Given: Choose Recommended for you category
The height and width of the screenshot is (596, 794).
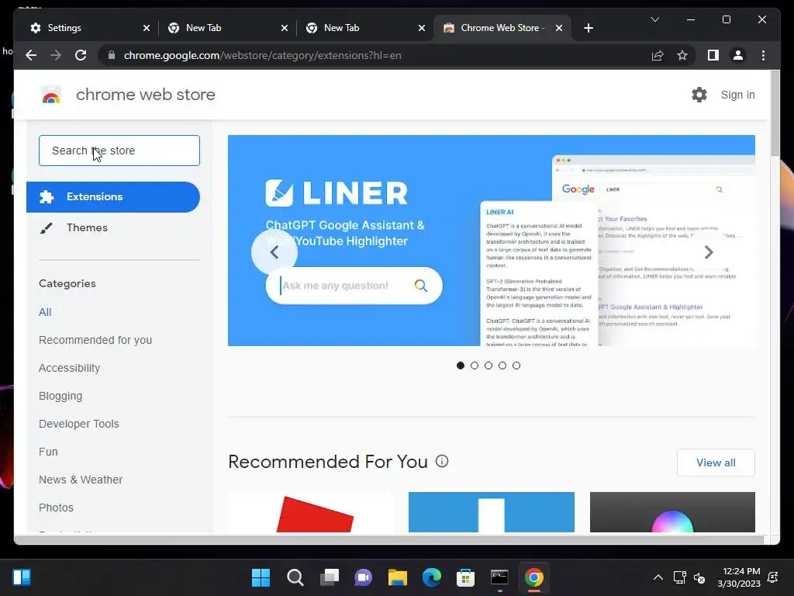Looking at the screenshot, I should (95, 340).
